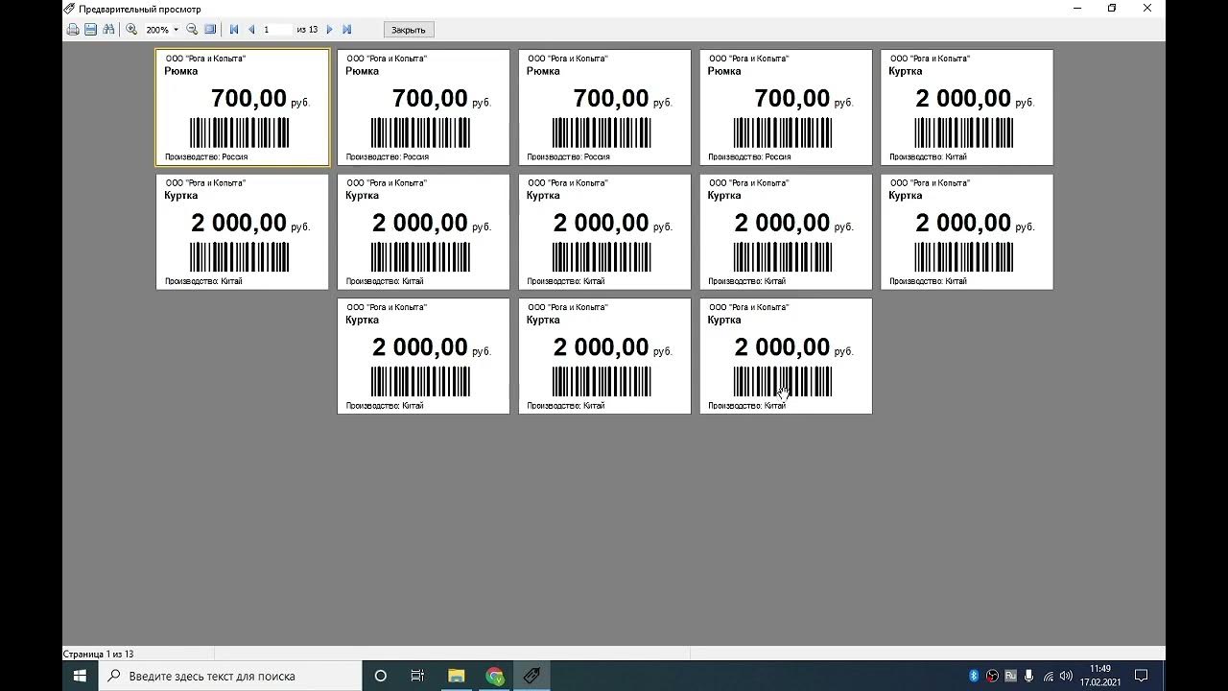Go to the next page
The width and height of the screenshot is (1228, 691).
330,30
